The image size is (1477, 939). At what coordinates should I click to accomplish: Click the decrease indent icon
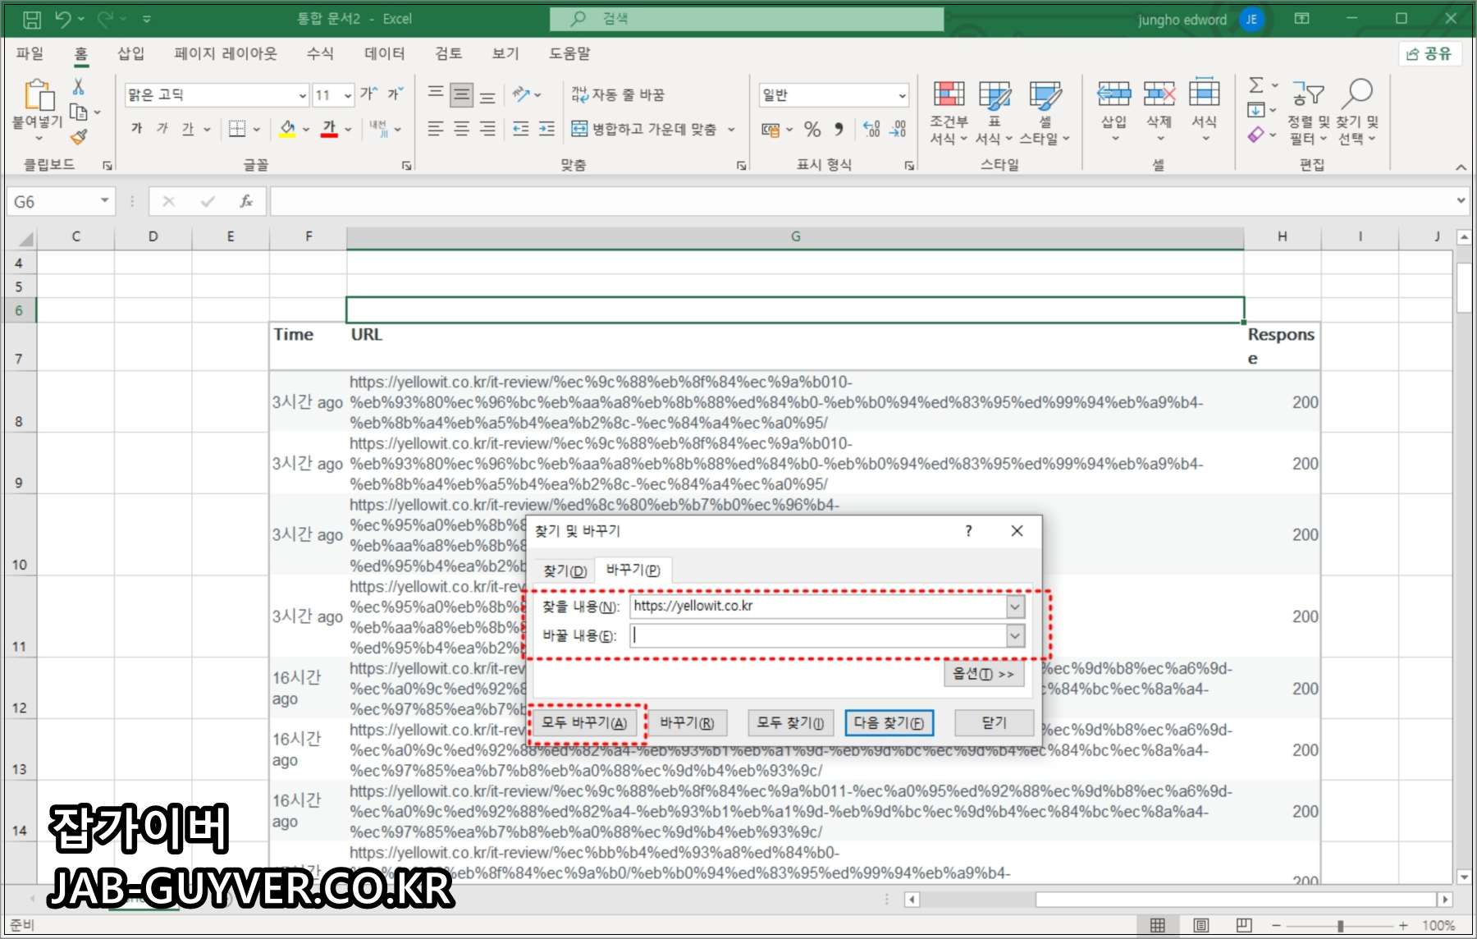pos(521,129)
